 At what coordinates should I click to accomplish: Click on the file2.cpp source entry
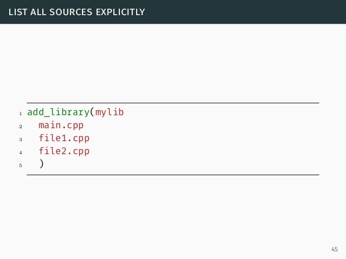[63, 151]
